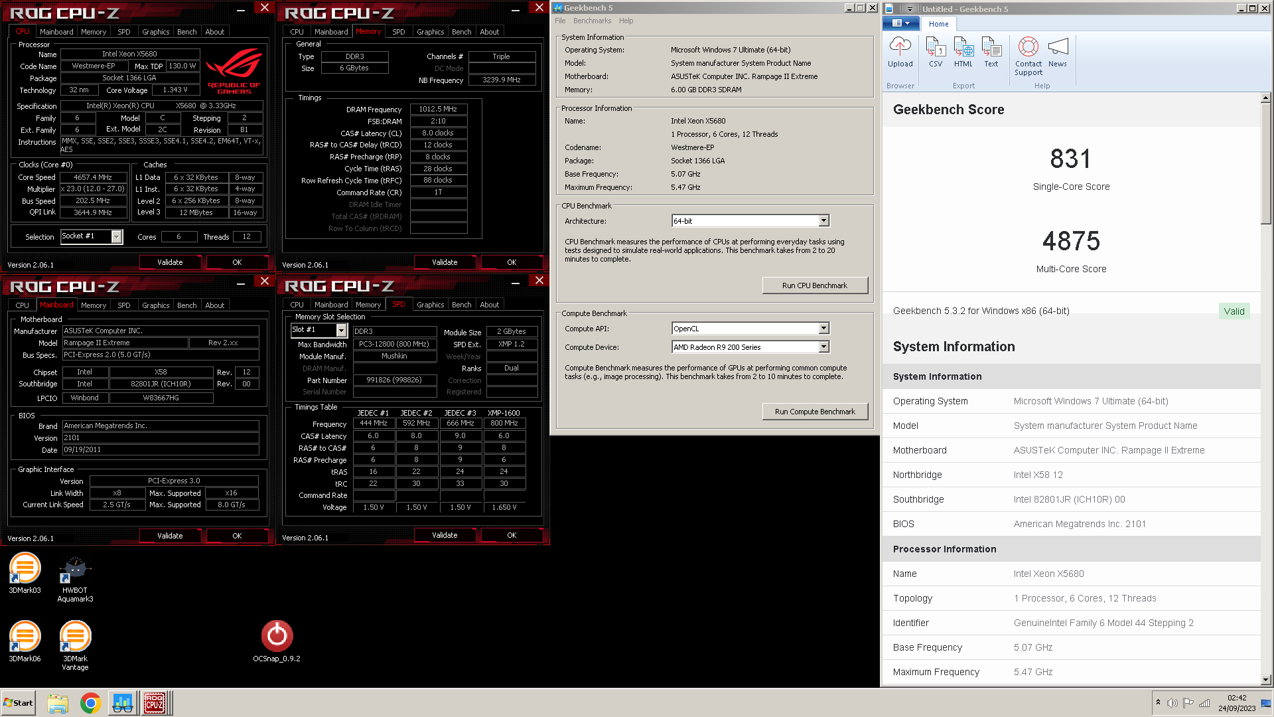This screenshot has width=1274, height=717.
Task: Click the results pane scrollbar up arrow
Action: click(x=1265, y=98)
